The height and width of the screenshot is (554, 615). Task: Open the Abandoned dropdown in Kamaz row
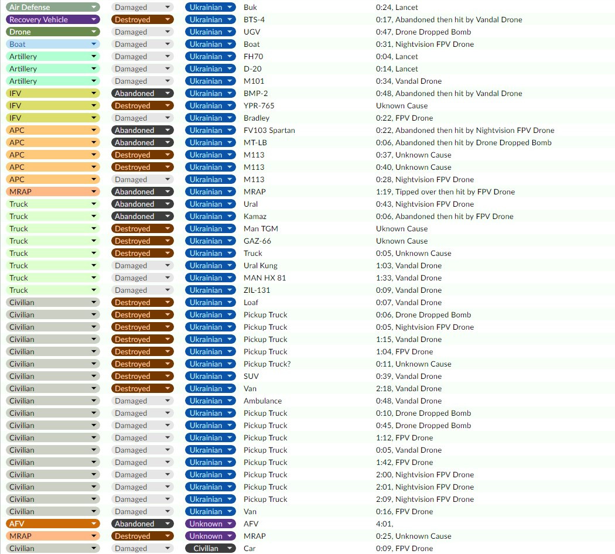[x=142, y=216]
